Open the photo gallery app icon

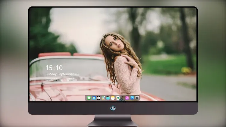tap(118, 98)
